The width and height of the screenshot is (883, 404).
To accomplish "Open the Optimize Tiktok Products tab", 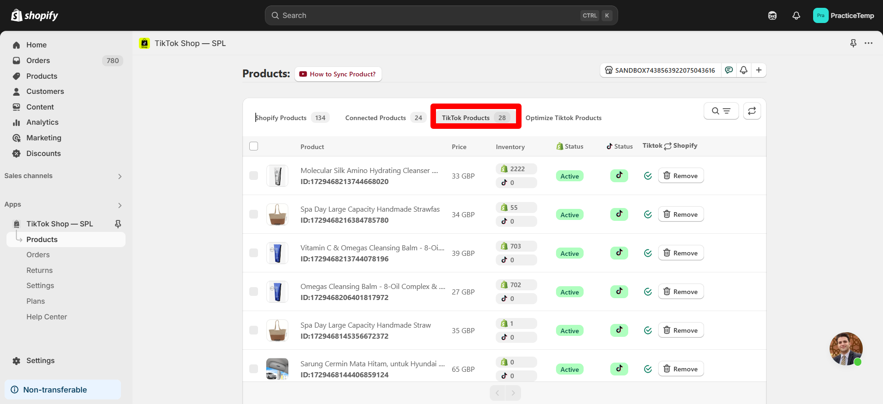I will [563, 118].
